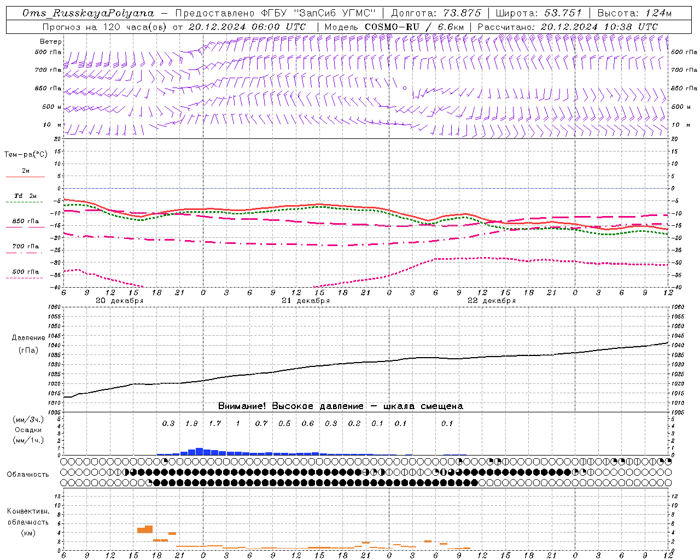Screen dimensions: 700x560
Task: Click the 0.6 precipitation value
Action: (308, 423)
